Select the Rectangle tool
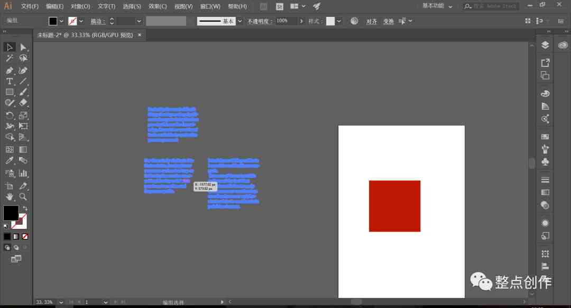The height and width of the screenshot is (308, 571). pos(10,92)
